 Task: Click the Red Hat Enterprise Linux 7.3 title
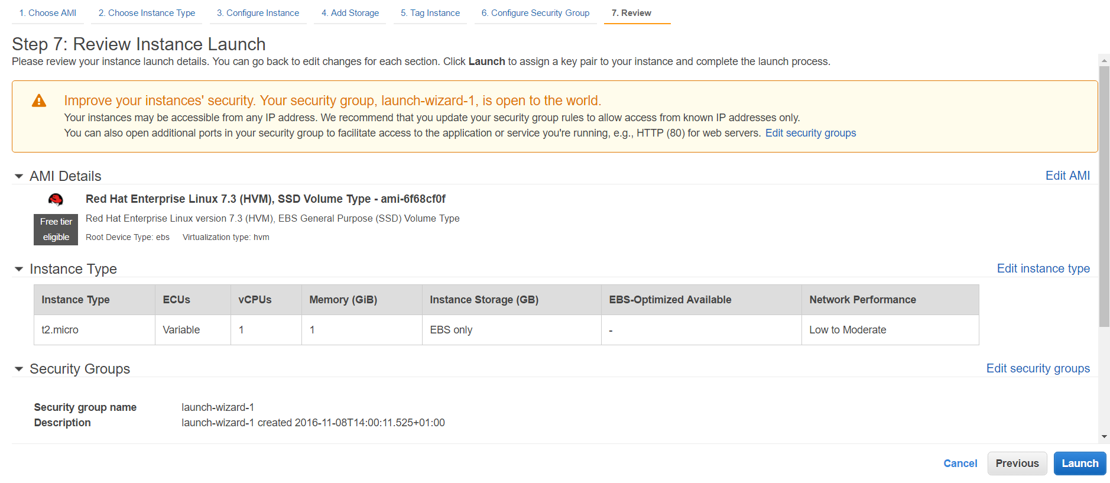(265, 199)
